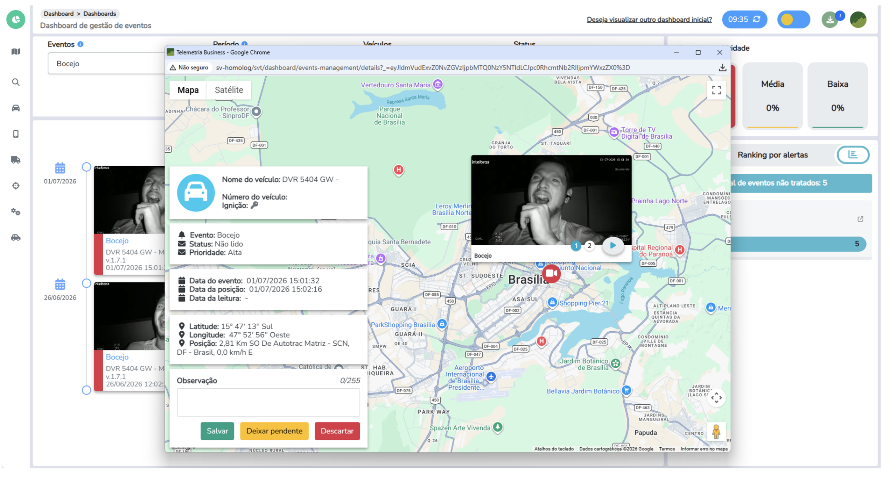Screen dimensions: 896x483
Task: Open second Bocejo event thumbnail 26/06/2026
Action: tap(129, 316)
